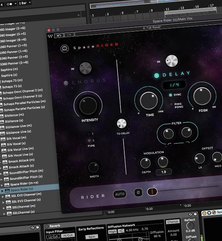Select Scheps Omni Channel 2 (m) in browser

[x=22, y=91]
